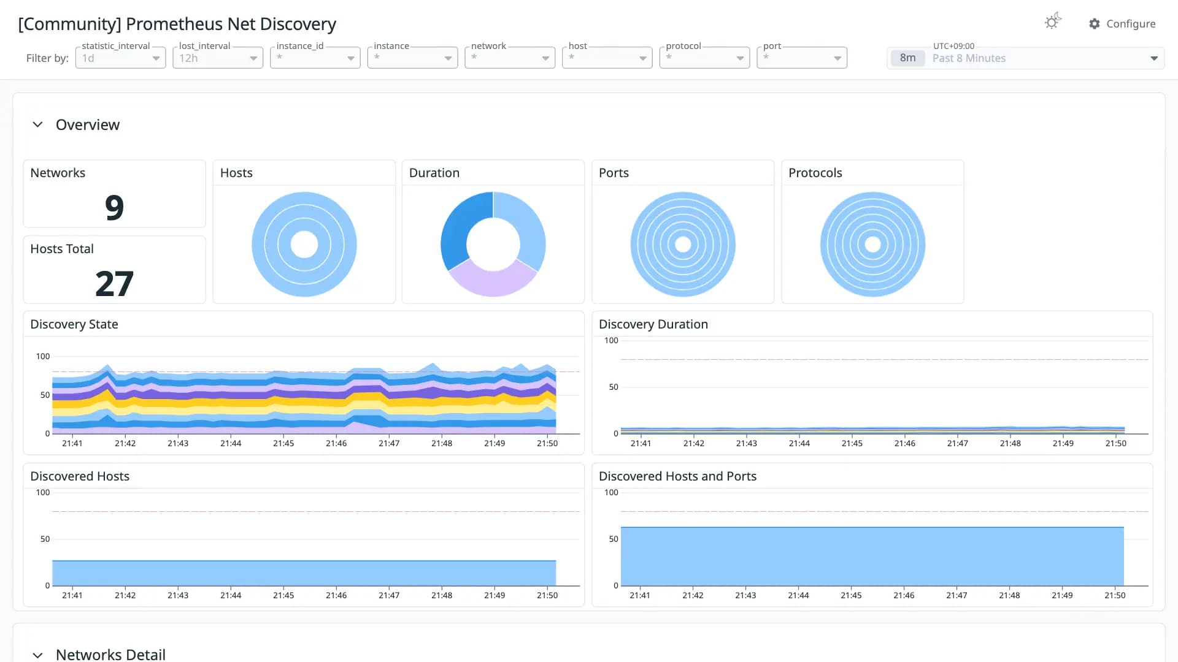Image resolution: width=1178 pixels, height=662 pixels.
Task: Open the protocol filter dropdown
Action: point(704,58)
